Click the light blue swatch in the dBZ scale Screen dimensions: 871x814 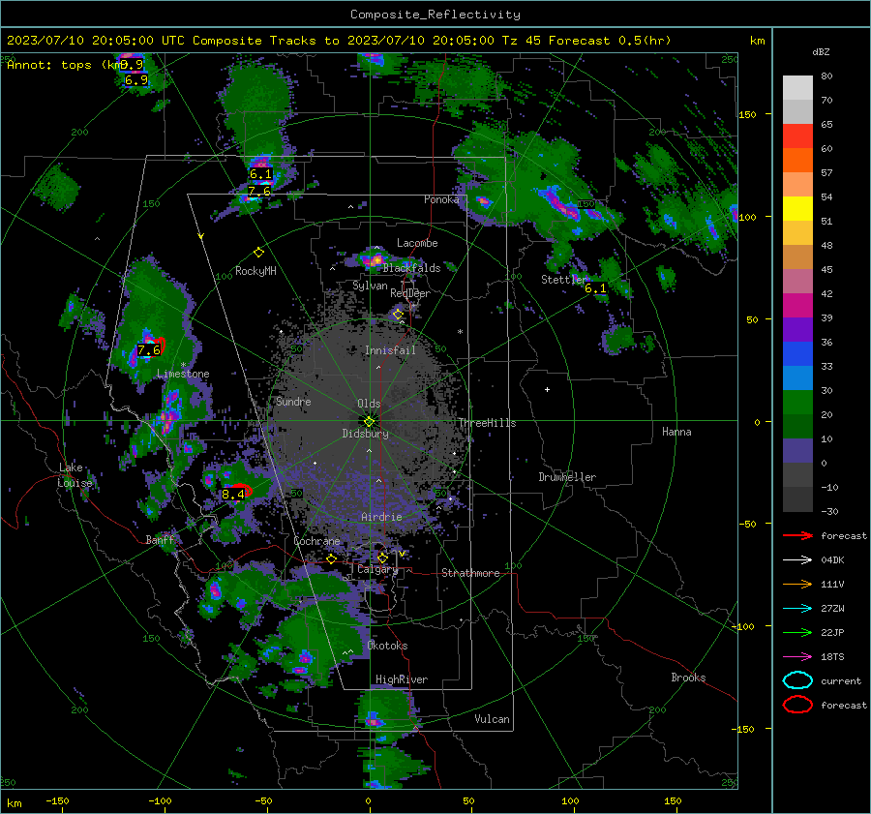(797, 377)
